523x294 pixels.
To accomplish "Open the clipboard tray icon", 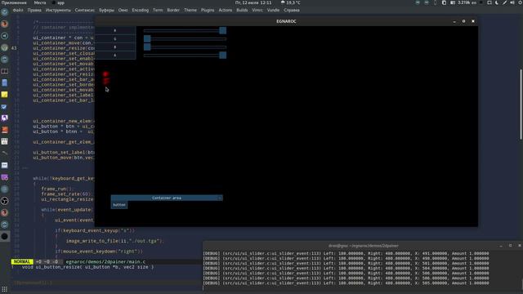I will tap(444, 2).
